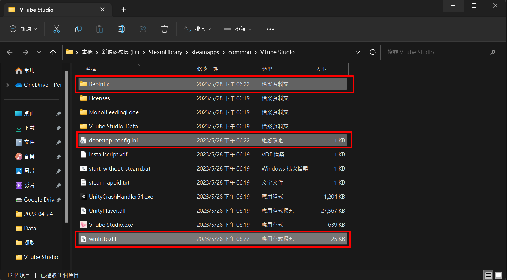Close the VTube Studio tab
The image size is (507, 280).
(x=102, y=10)
